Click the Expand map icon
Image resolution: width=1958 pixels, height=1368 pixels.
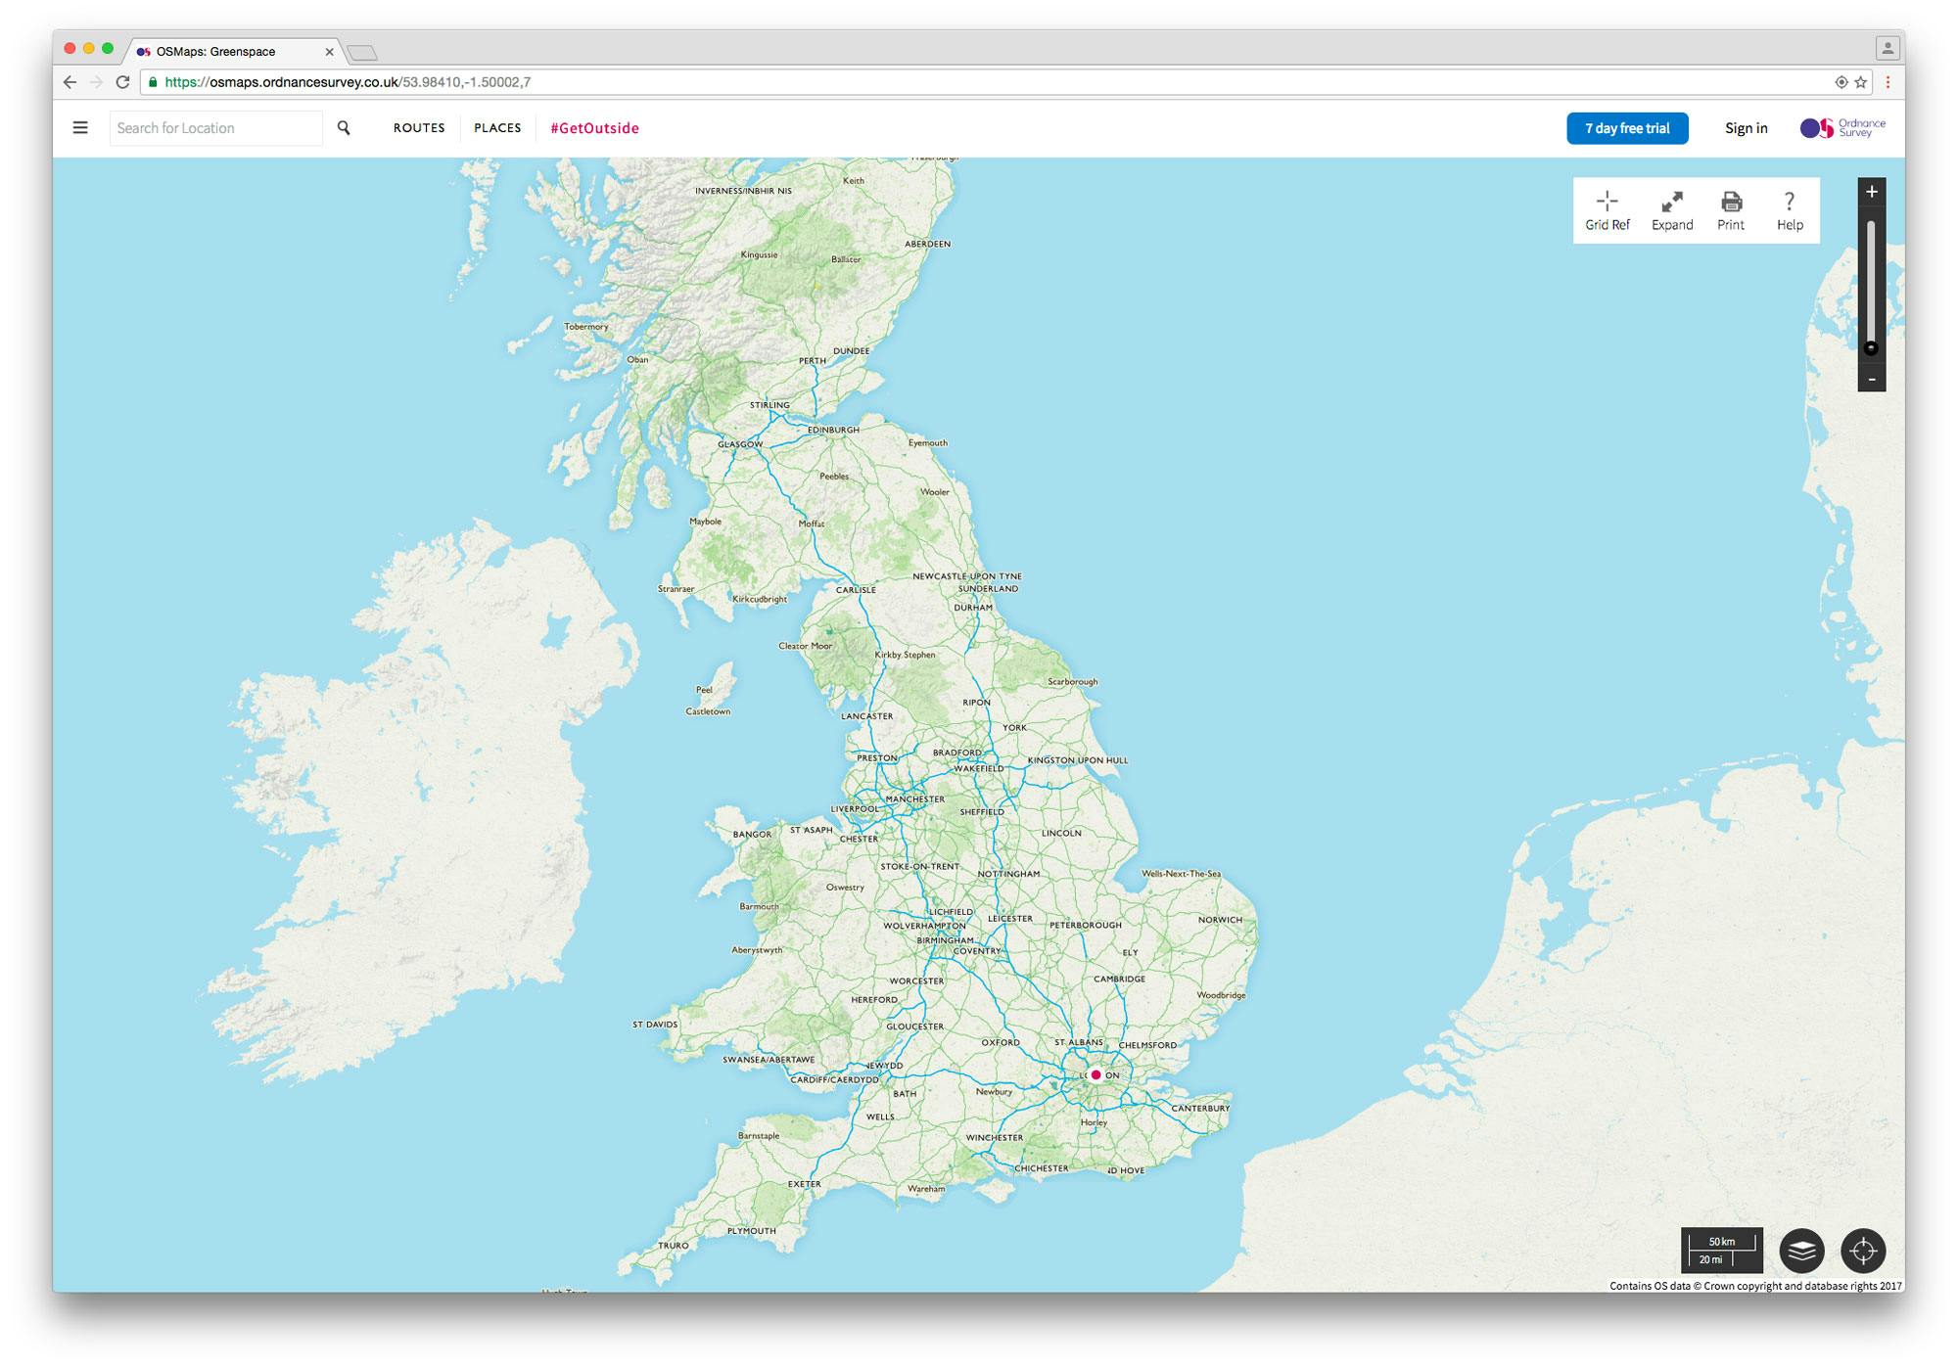click(x=1672, y=209)
